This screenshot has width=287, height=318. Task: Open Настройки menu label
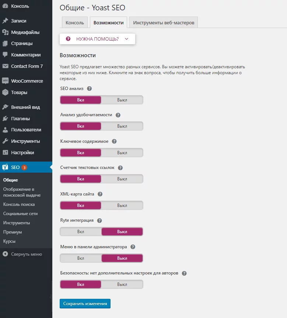tap(22, 152)
